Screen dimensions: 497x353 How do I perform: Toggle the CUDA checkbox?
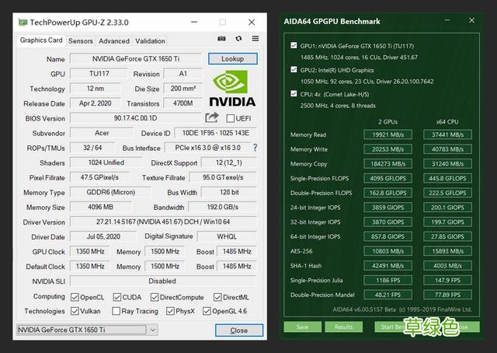point(117,297)
